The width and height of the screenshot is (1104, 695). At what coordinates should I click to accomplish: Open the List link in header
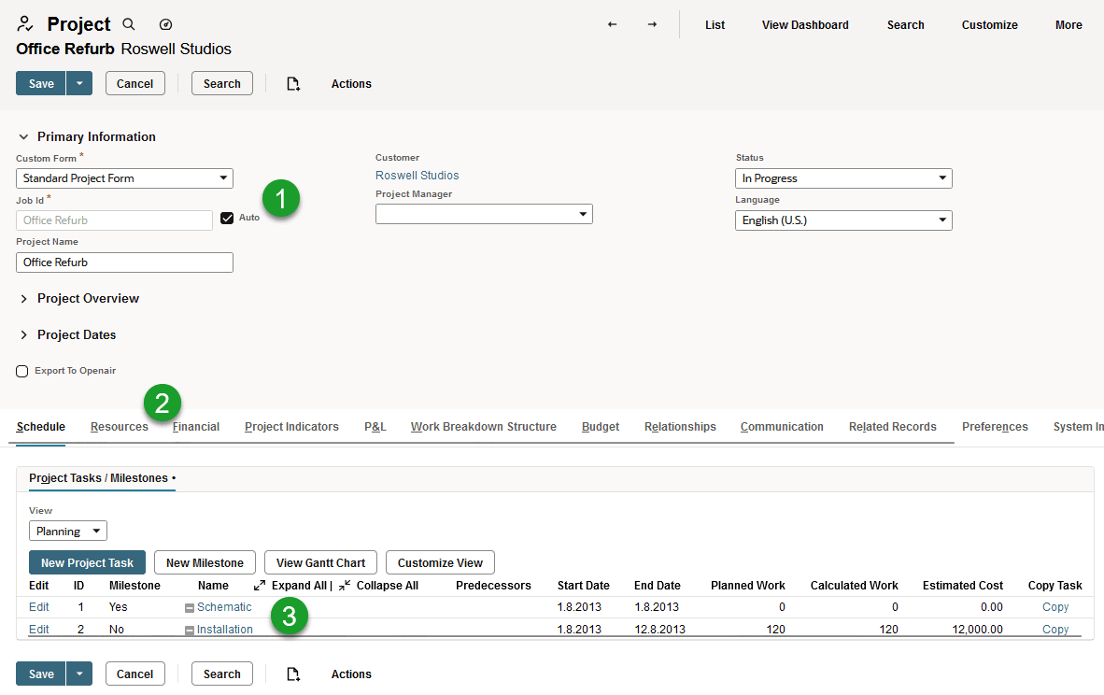click(x=715, y=24)
